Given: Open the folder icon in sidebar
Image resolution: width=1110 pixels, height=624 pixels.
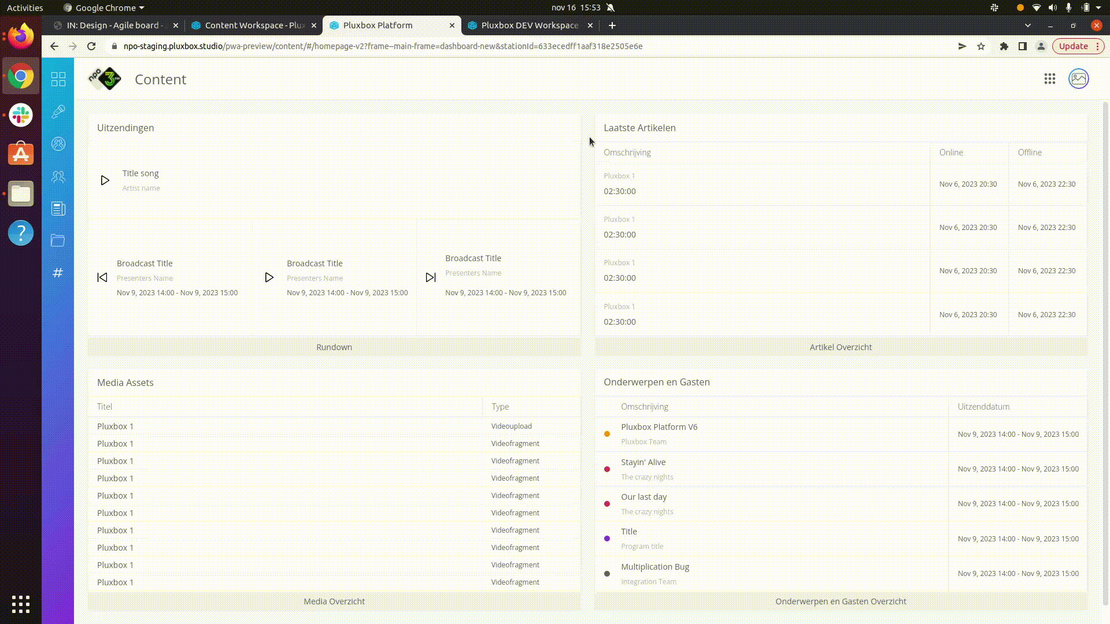Looking at the screenshot, I should [58, 240].
